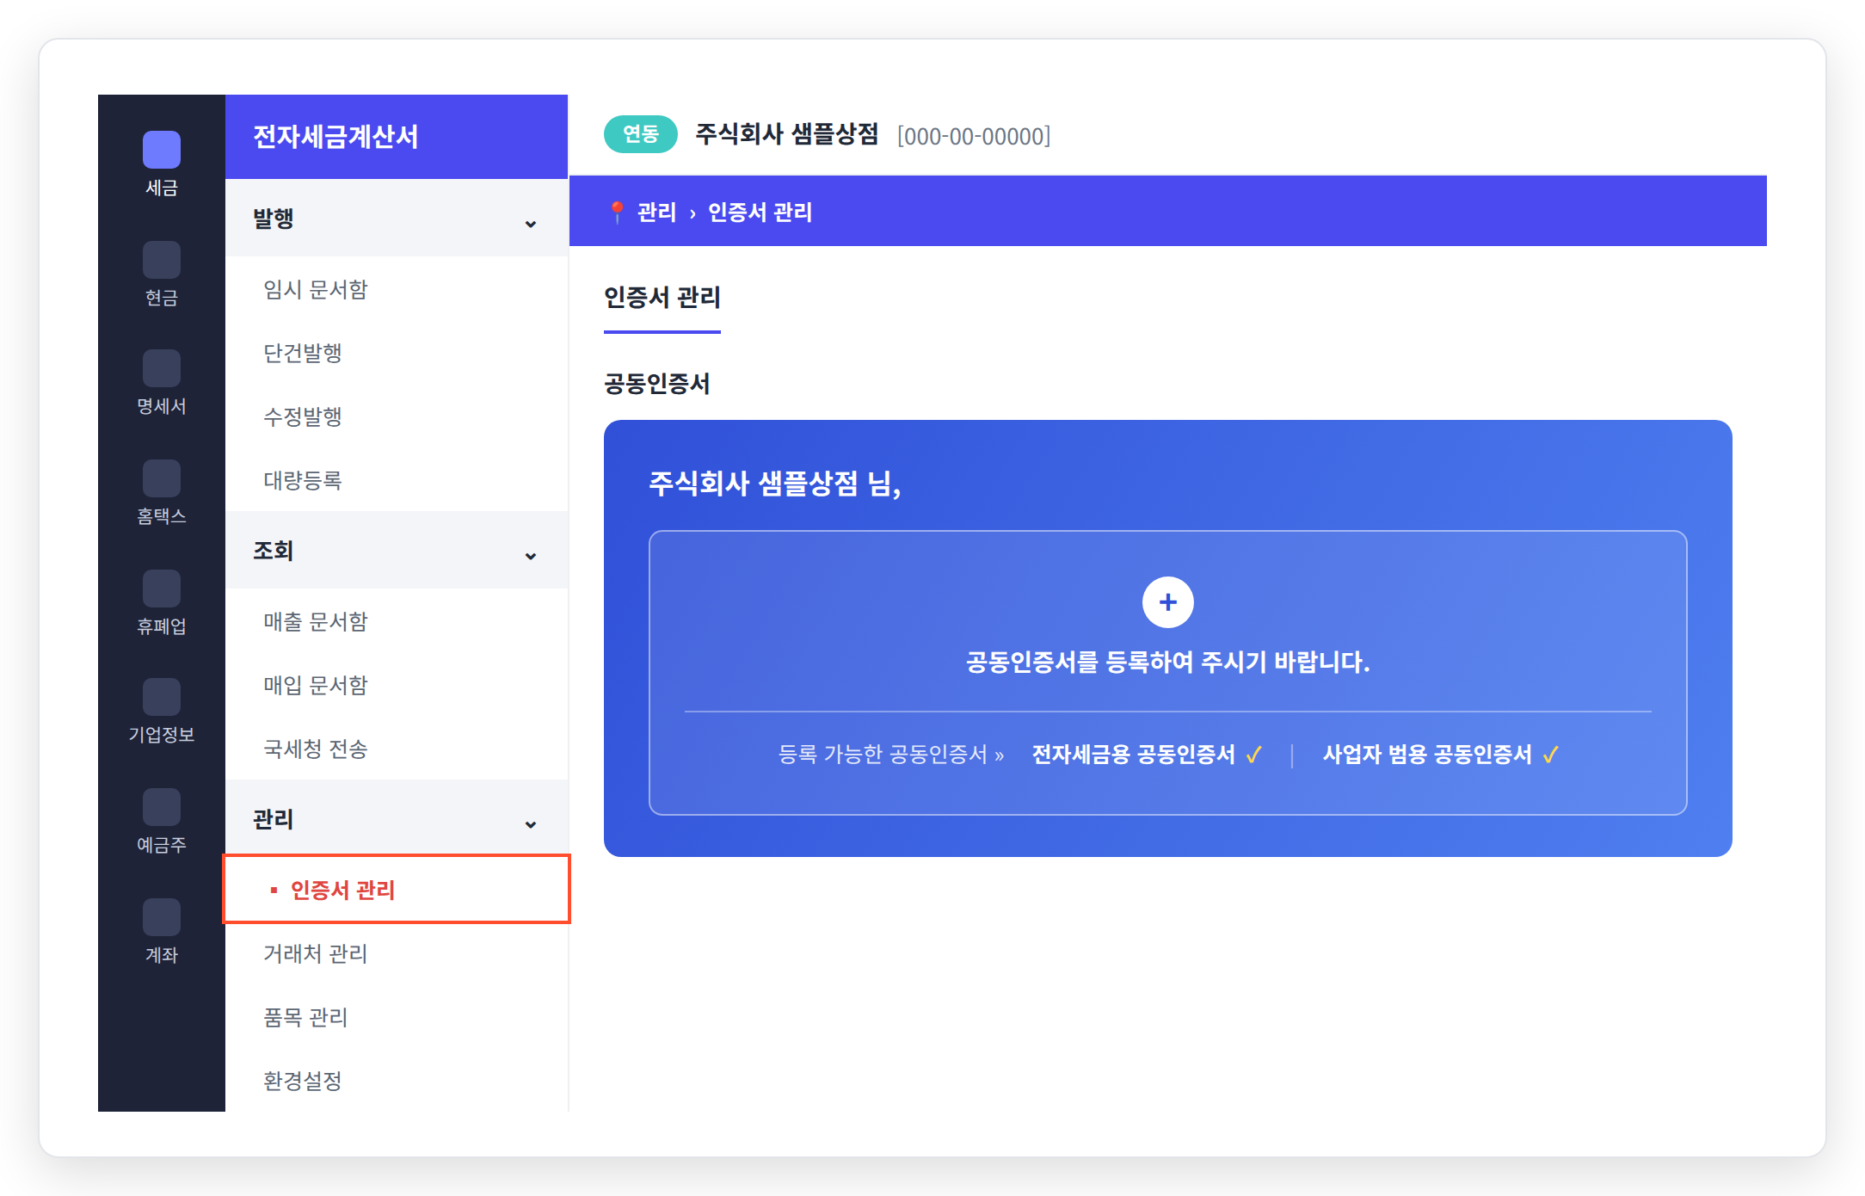
Task: Open the 휴폐업 sidebar icon
Action: pos(162,589)
